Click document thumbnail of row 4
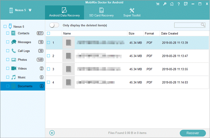The width and height of the screenshot is (210, 138). click(x=69, y=82)
